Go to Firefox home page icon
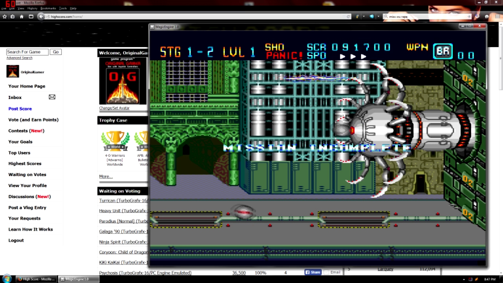This screenshot has width=503, height=283. (x=22, y=17)
